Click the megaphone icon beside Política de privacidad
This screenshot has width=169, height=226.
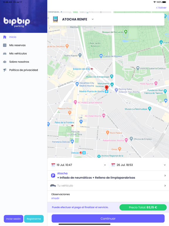5,70
